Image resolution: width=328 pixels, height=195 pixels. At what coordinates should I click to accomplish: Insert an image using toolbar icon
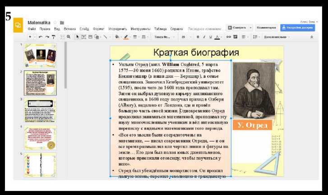point(90,37)
